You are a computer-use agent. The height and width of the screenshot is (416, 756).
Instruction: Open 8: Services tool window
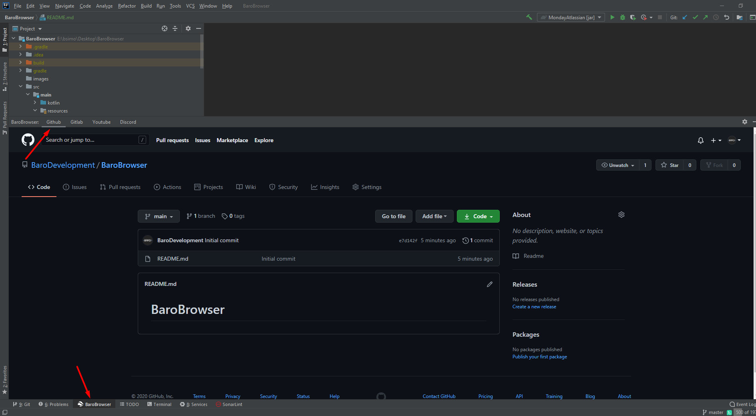(194, 404)
